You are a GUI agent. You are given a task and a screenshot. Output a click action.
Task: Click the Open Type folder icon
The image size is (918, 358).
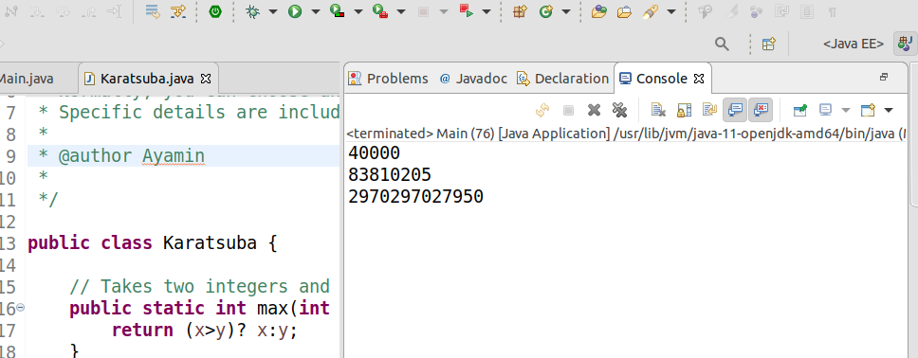click(599, 11)
